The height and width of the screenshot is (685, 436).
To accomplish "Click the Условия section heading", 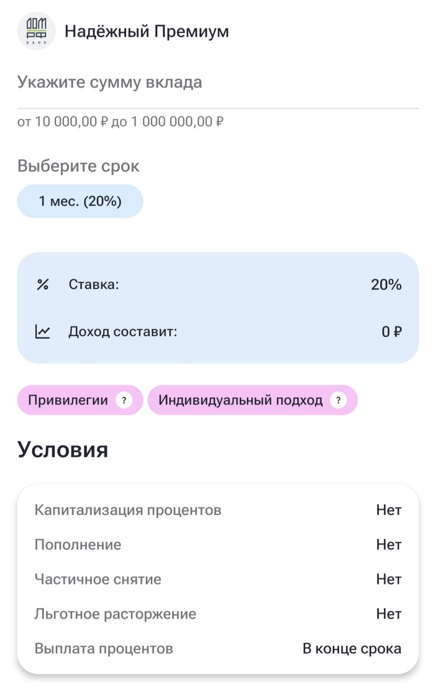I will click(63, 450).
